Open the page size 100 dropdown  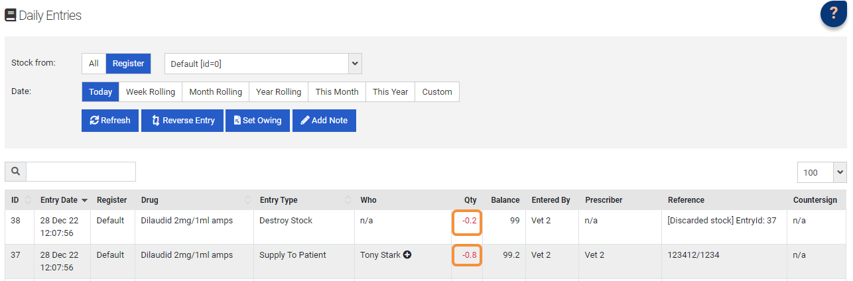tap(822, 172)
